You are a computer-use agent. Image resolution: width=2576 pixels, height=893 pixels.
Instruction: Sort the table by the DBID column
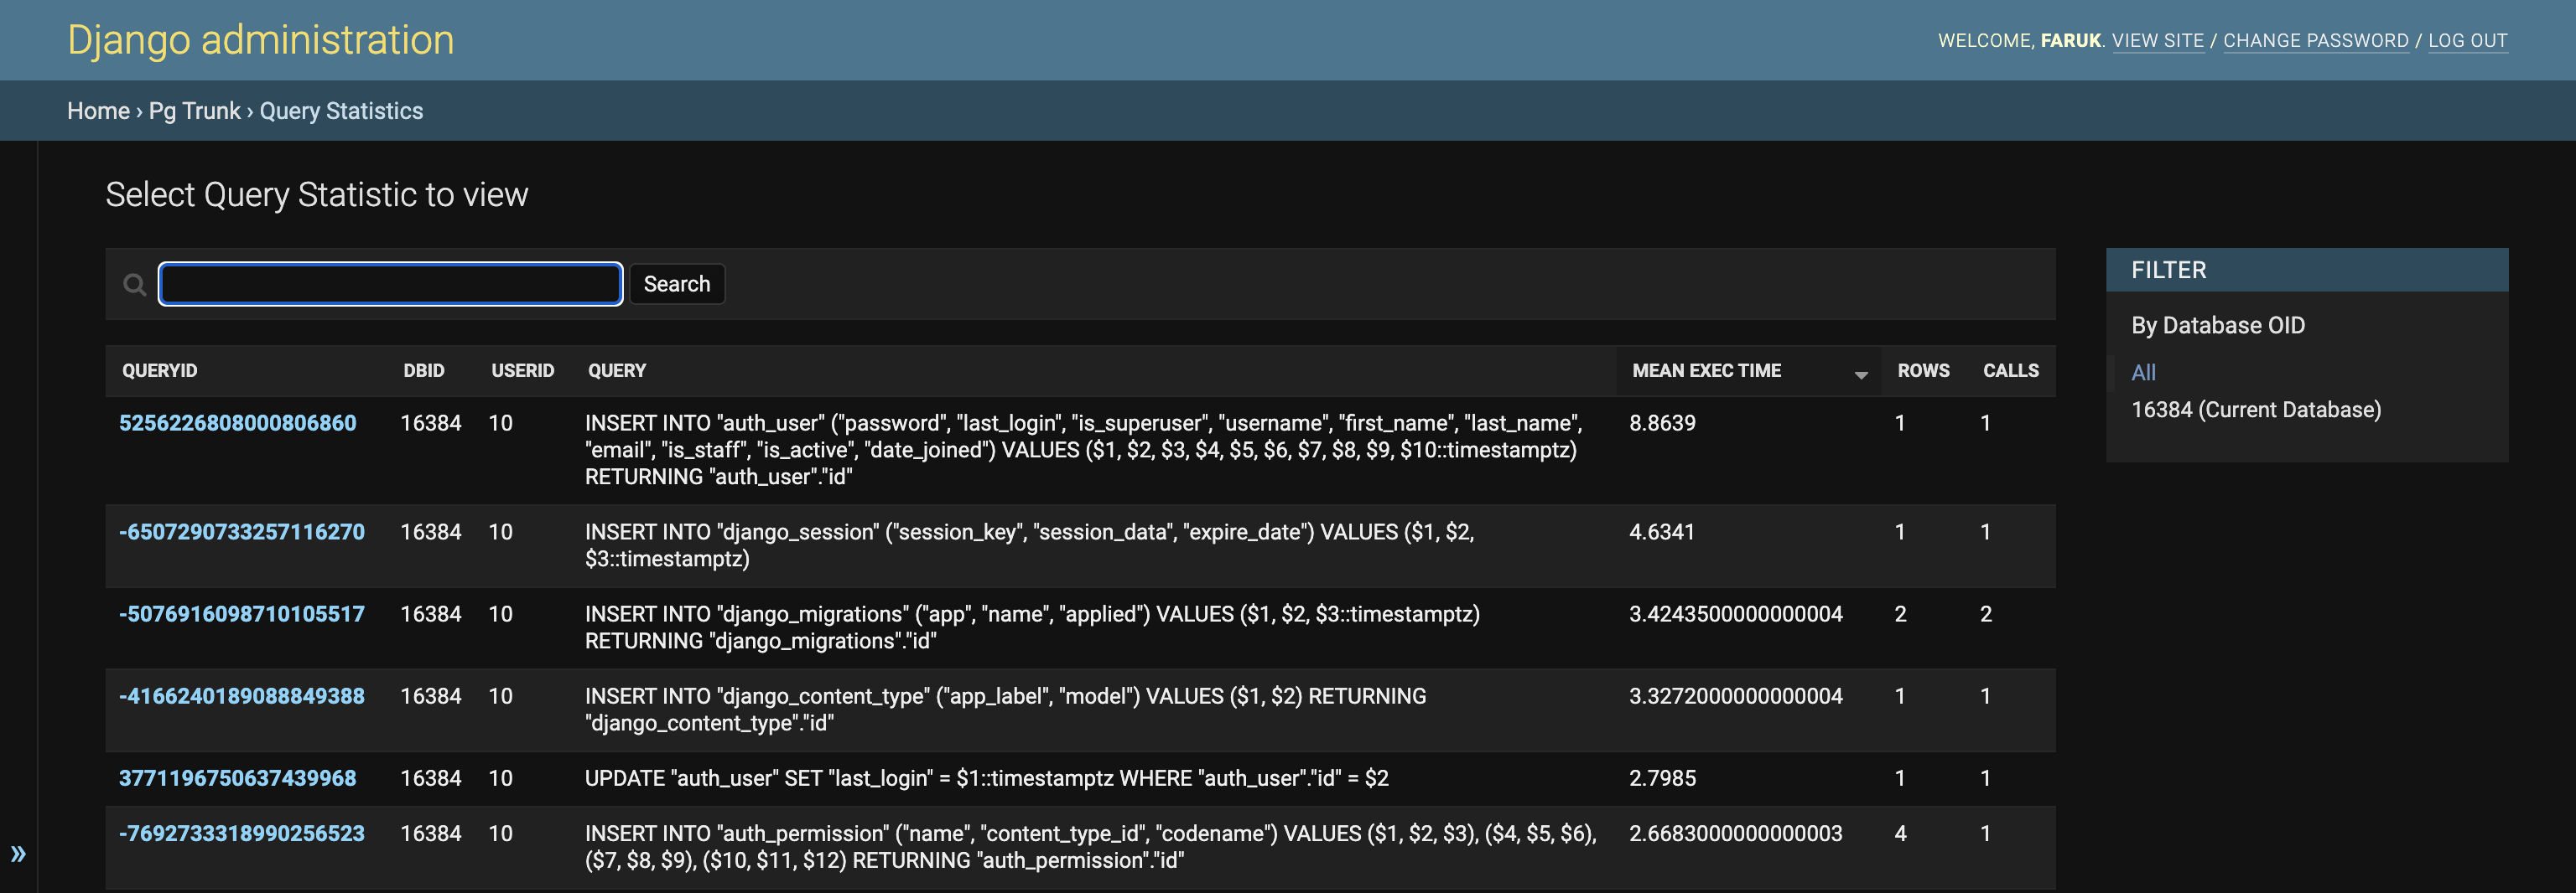[424, 370]
